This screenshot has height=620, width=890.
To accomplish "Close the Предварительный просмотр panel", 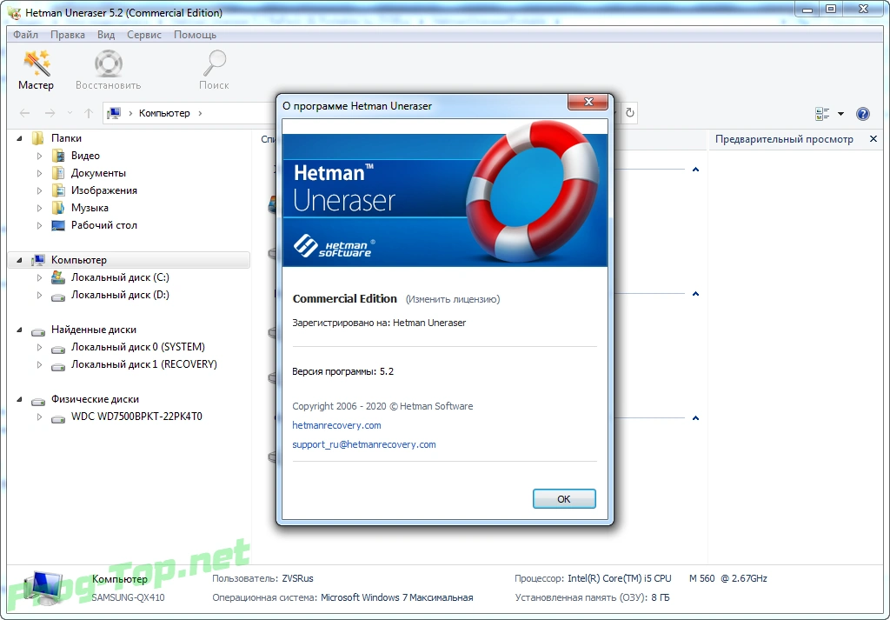I will click(x=873, y=138).
